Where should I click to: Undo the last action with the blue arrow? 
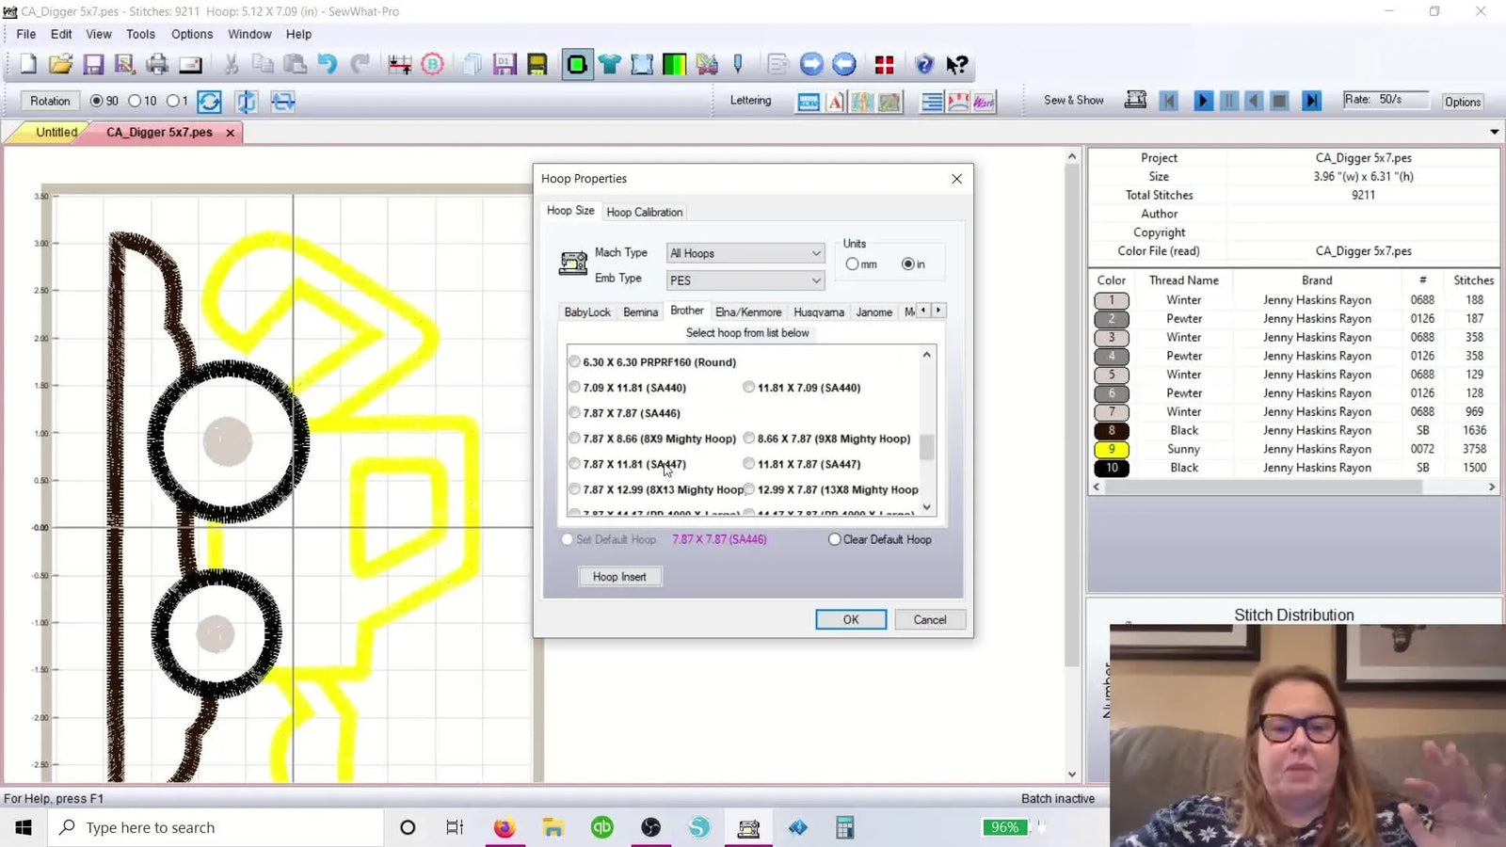pyautogui.click(x=327, y=64)
